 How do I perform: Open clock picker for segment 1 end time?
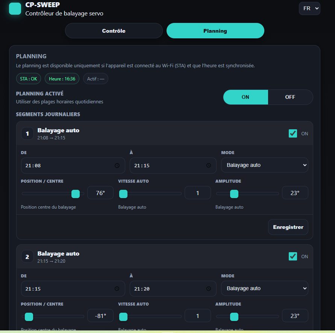(x=209, y=165)
